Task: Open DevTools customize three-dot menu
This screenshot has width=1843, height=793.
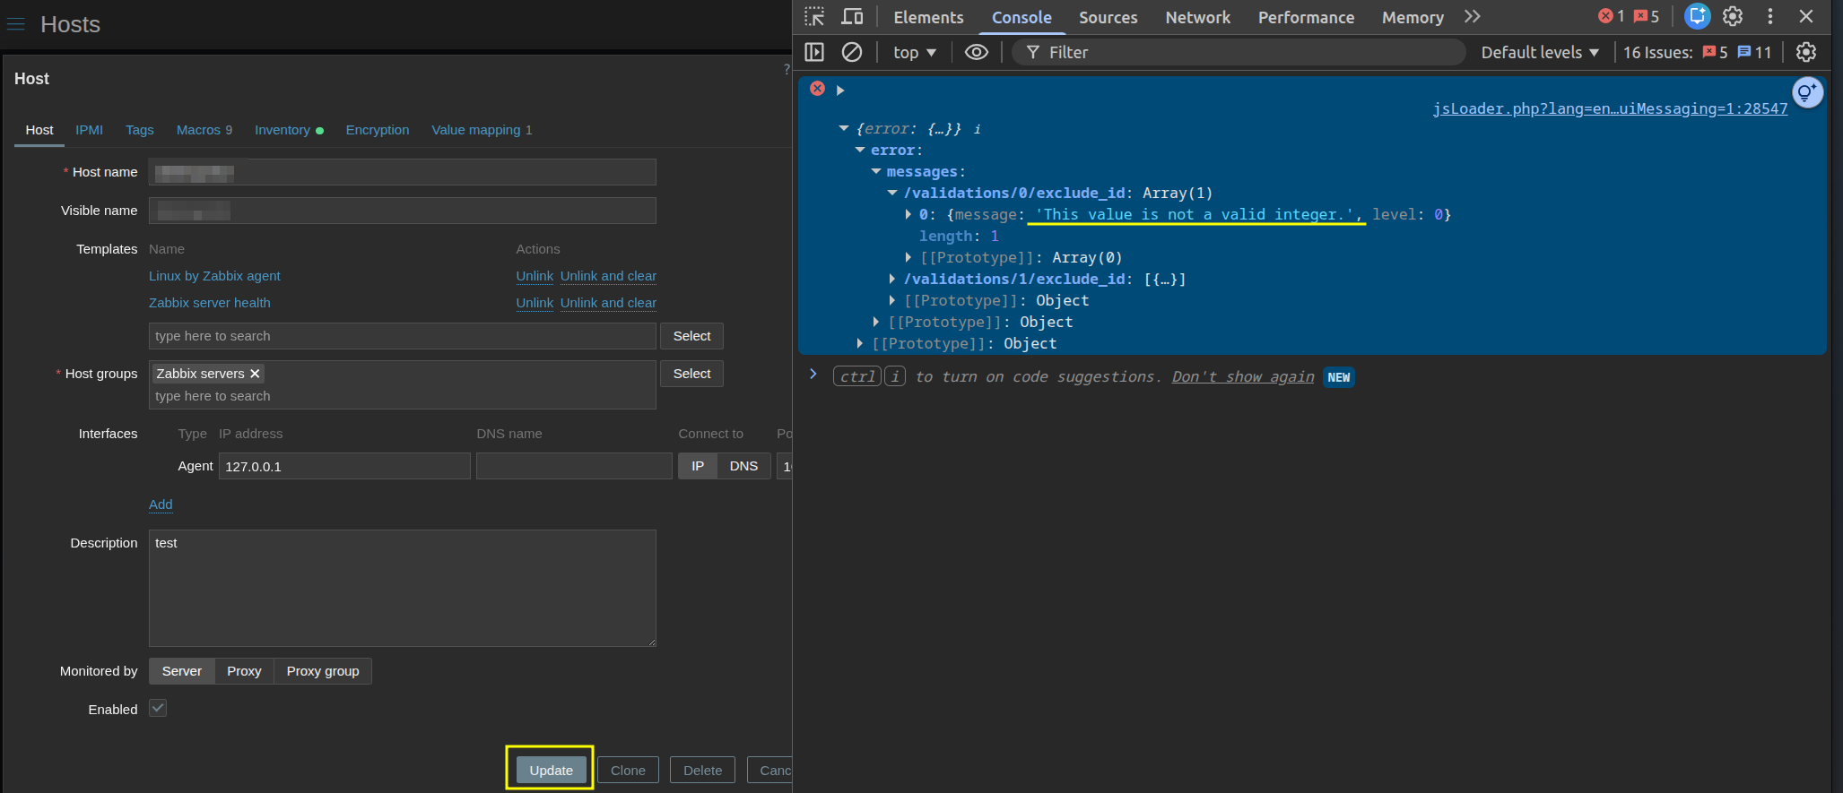Action: coord(1769,17)
